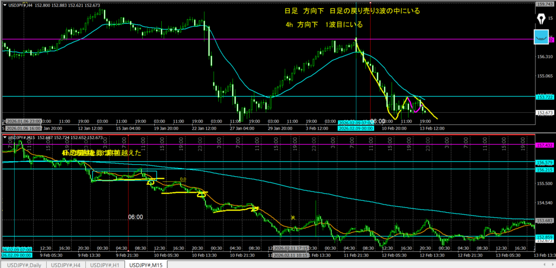Click the small triangle beside USDJPY#,M15 title

pyautogui.click(x=5, y=138)
